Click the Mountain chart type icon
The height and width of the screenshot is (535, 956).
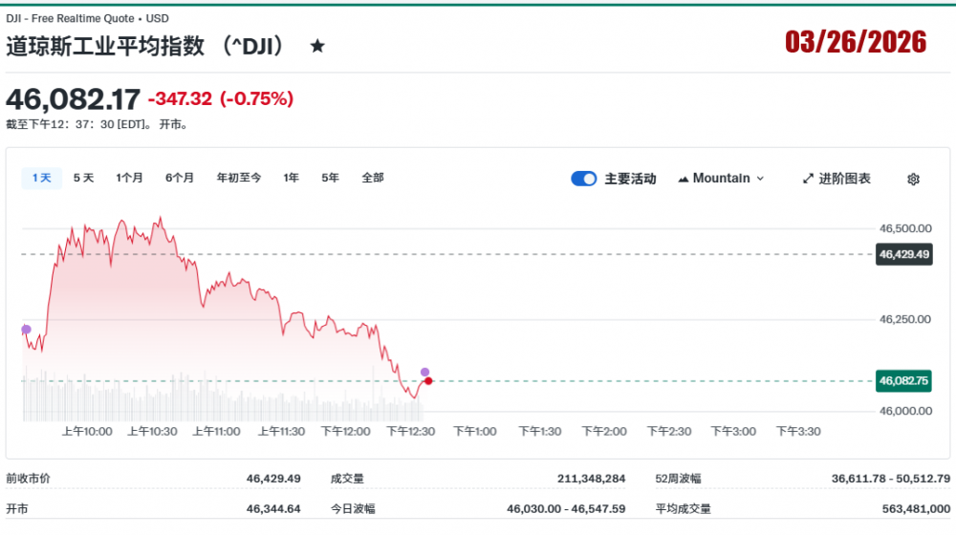pos(684,179)
